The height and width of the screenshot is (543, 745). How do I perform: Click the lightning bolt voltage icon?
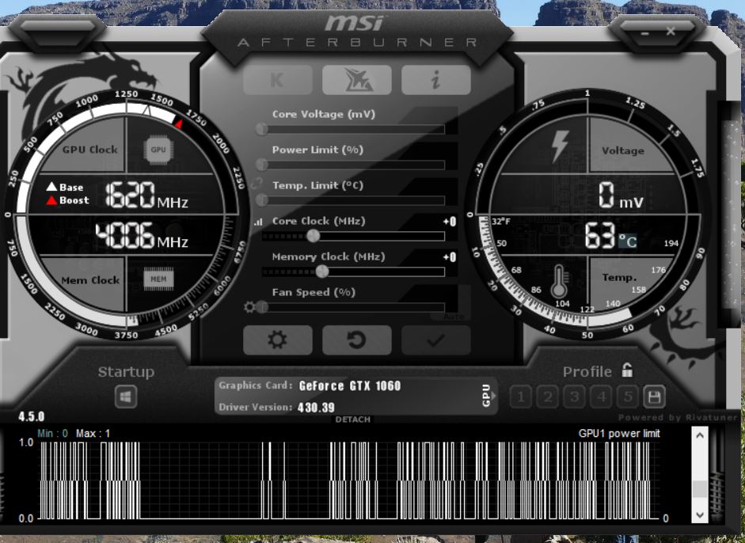[x=560, y=146]
